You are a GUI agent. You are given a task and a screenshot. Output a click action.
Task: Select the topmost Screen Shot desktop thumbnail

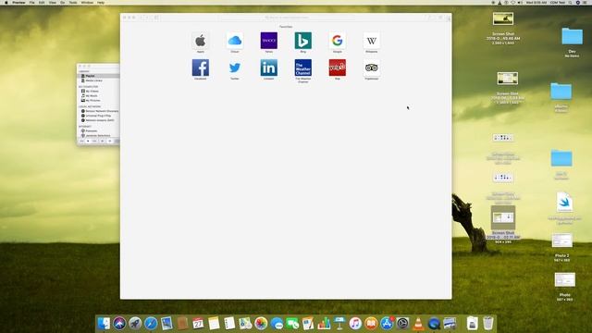[x=503, y=18]
